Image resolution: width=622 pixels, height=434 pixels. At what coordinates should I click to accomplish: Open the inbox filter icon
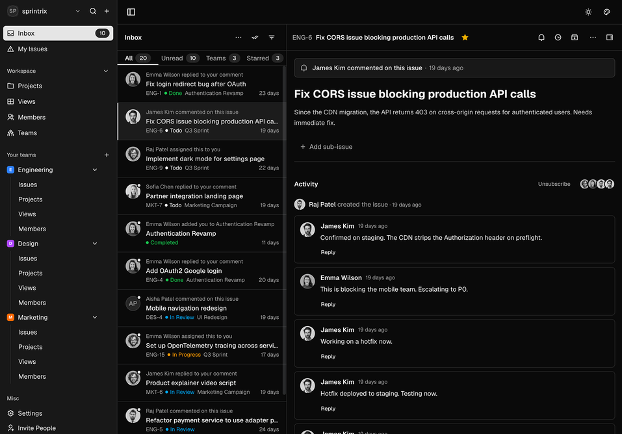tap(272, 37)
